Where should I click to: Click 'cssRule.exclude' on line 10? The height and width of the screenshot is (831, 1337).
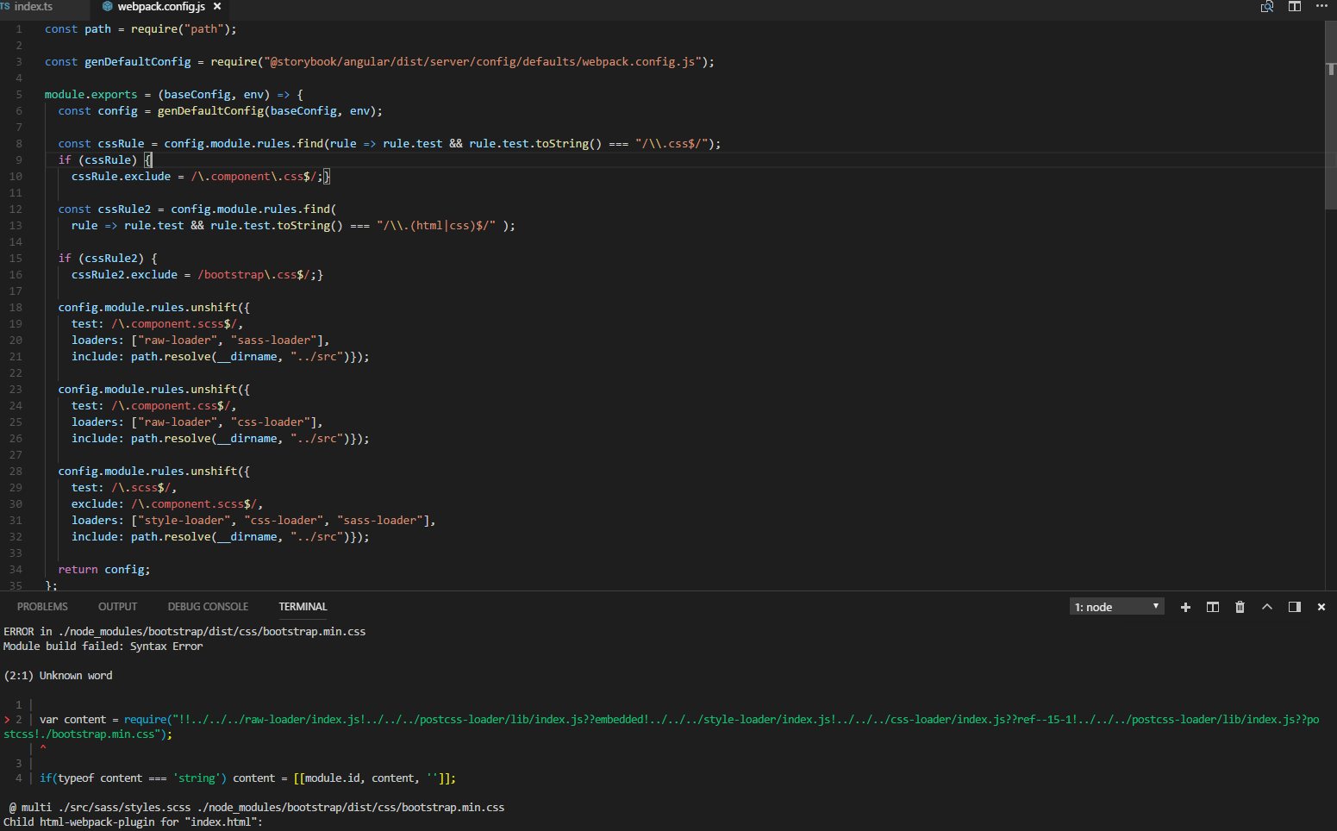(x=121, y=177)
